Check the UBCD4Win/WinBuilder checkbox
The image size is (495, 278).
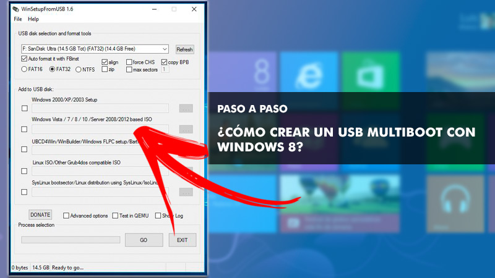point(24,150)
